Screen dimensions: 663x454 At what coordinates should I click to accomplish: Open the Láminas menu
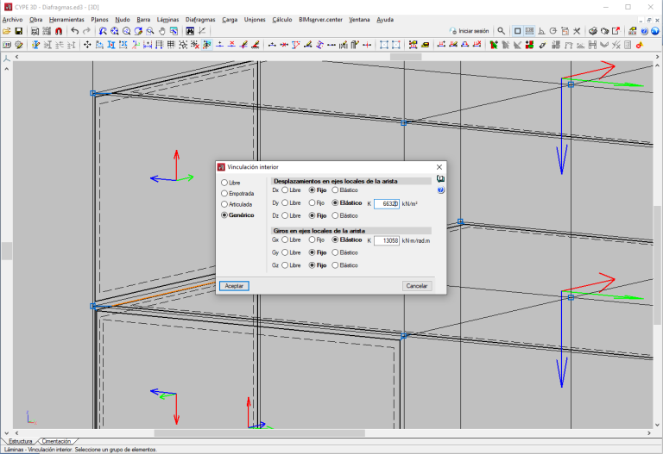pyautogui.click(x=168, y=19)
